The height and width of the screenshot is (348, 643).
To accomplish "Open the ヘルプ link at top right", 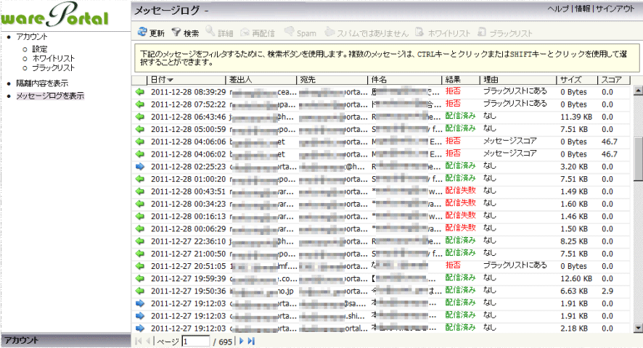I will [560, 9].
